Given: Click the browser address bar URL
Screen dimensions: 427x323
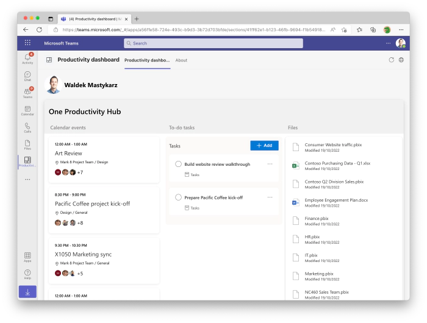Looking at the screenshot, I should pyautogui.click(x=193, y=30).
